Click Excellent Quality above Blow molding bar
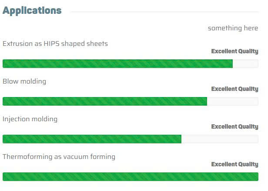 pos(234,89)
